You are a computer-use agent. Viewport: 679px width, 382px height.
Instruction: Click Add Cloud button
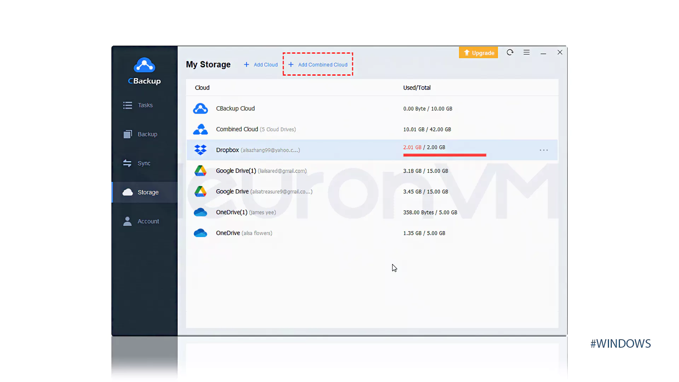(261, 64)
